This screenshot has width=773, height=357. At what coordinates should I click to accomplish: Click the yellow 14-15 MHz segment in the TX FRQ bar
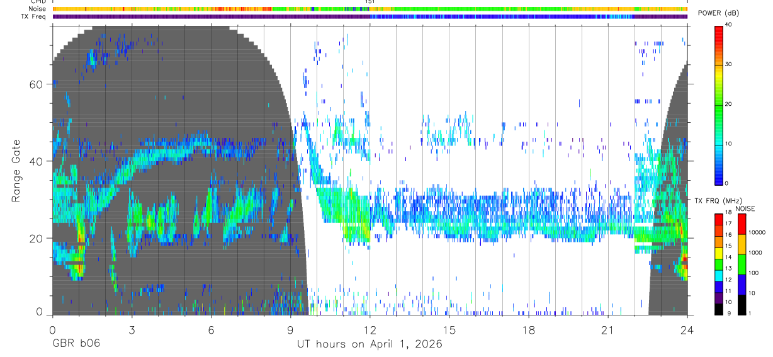(718, 252)
